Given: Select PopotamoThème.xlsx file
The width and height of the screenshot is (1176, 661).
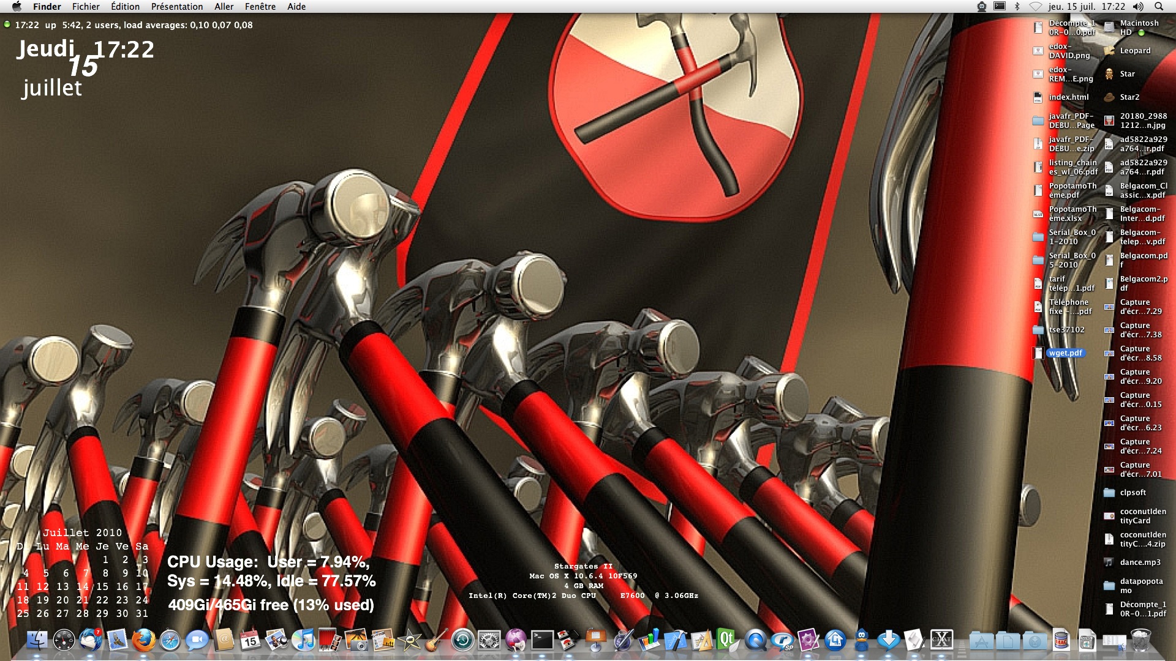Looking at the screenshot, I should 1065,214.
